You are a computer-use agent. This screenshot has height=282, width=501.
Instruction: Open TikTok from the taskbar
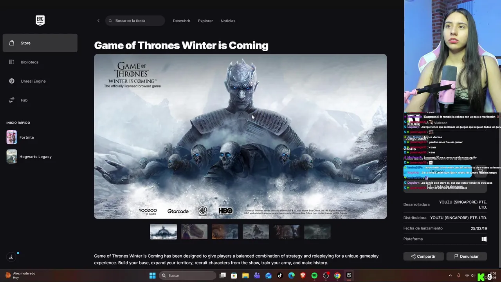(280, 276)
